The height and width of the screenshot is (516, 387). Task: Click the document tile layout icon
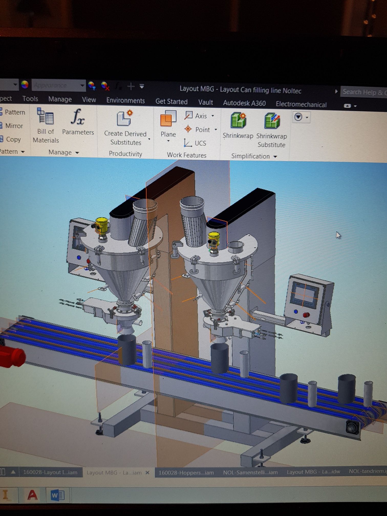click(3, 472)
